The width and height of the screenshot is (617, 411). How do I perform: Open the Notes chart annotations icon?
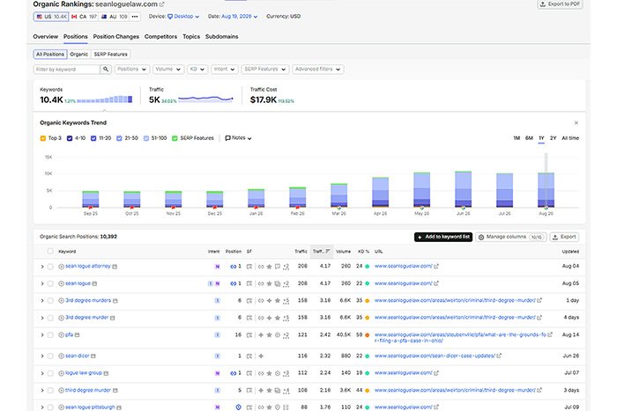click(x=227, y=138)
